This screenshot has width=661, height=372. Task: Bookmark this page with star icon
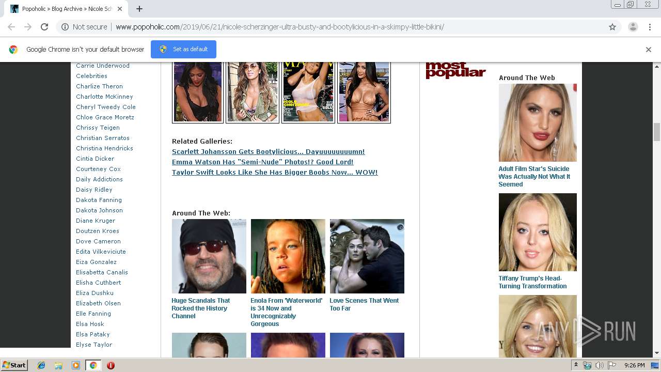(612, 27)
